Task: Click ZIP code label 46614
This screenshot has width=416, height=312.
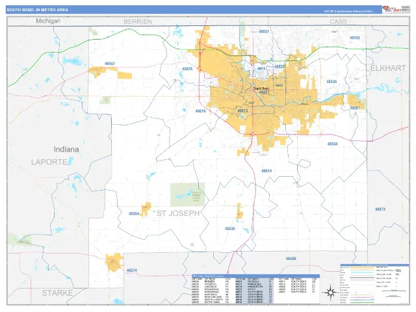Action: click(x=266, y=171)
